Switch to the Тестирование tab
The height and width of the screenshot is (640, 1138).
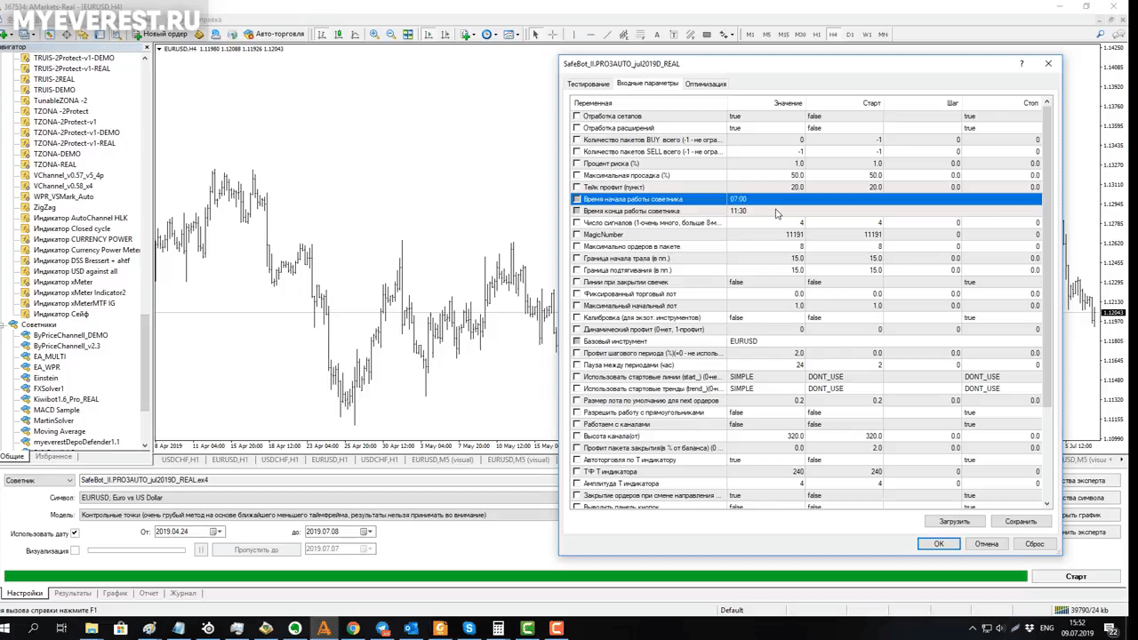tap(589, 84)
